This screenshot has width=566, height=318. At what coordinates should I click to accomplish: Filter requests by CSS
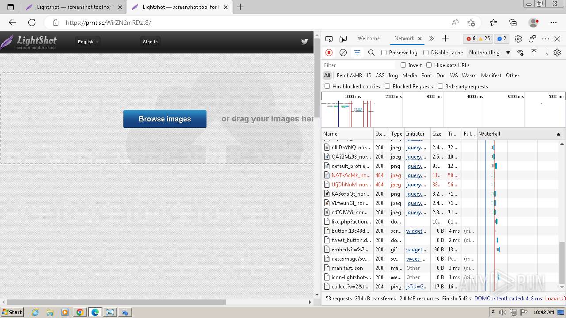tap(380, 76)
